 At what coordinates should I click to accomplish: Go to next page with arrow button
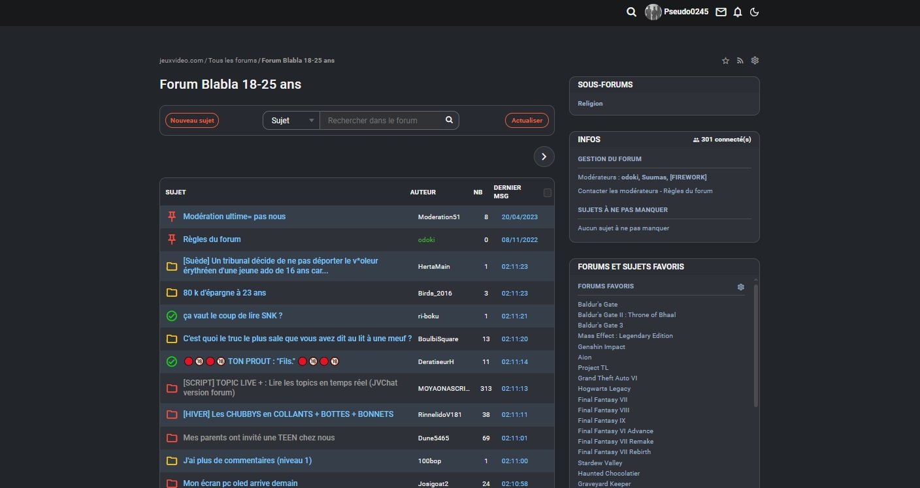[544, 157]
